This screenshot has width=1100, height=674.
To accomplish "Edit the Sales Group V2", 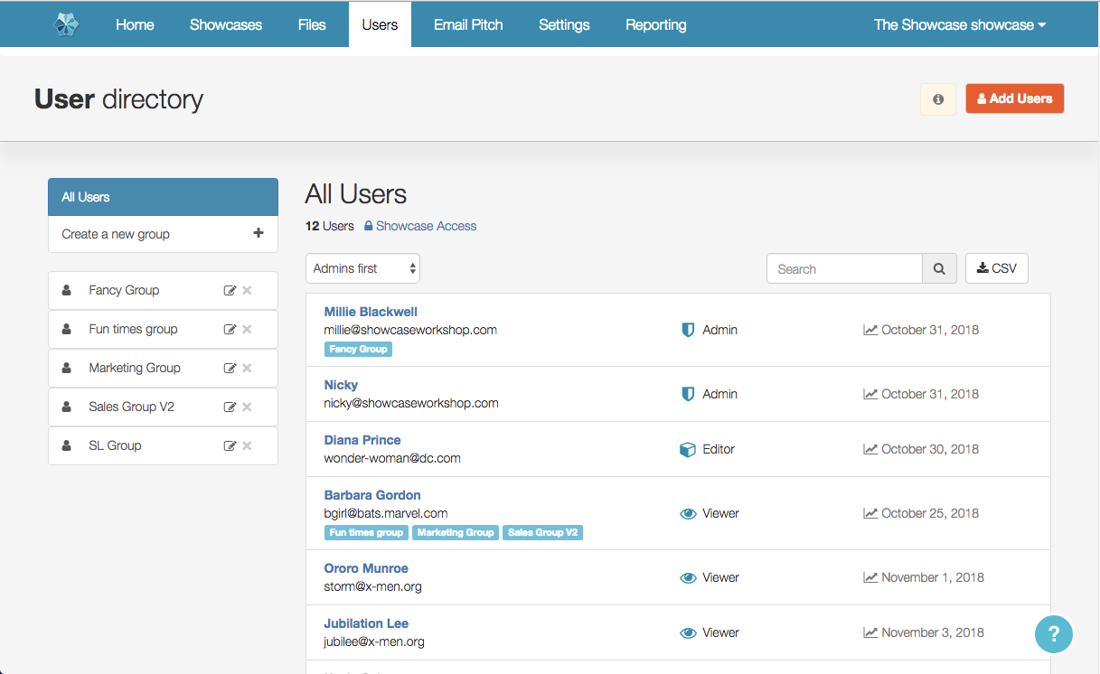I will pos(230,407).
